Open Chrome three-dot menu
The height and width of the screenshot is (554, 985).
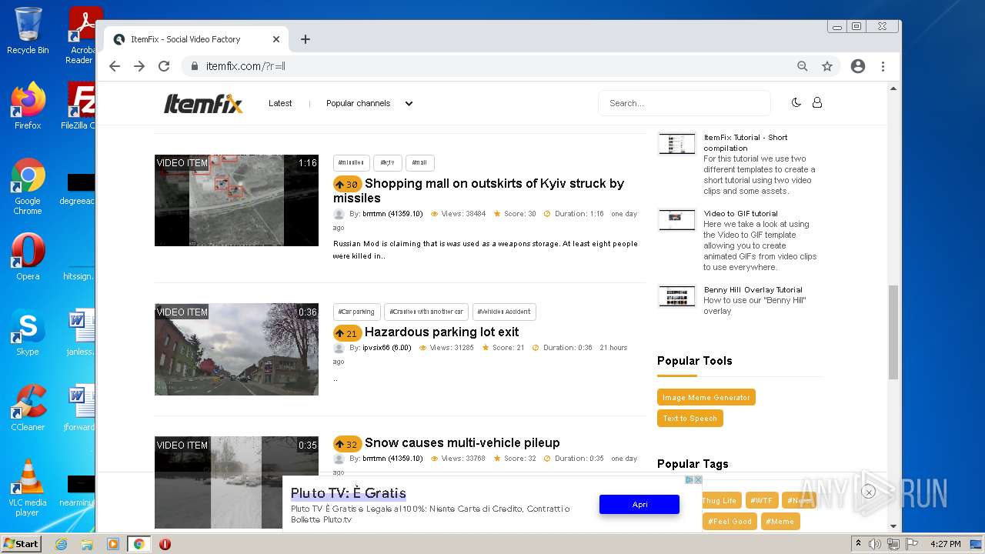tap(883, 66)
